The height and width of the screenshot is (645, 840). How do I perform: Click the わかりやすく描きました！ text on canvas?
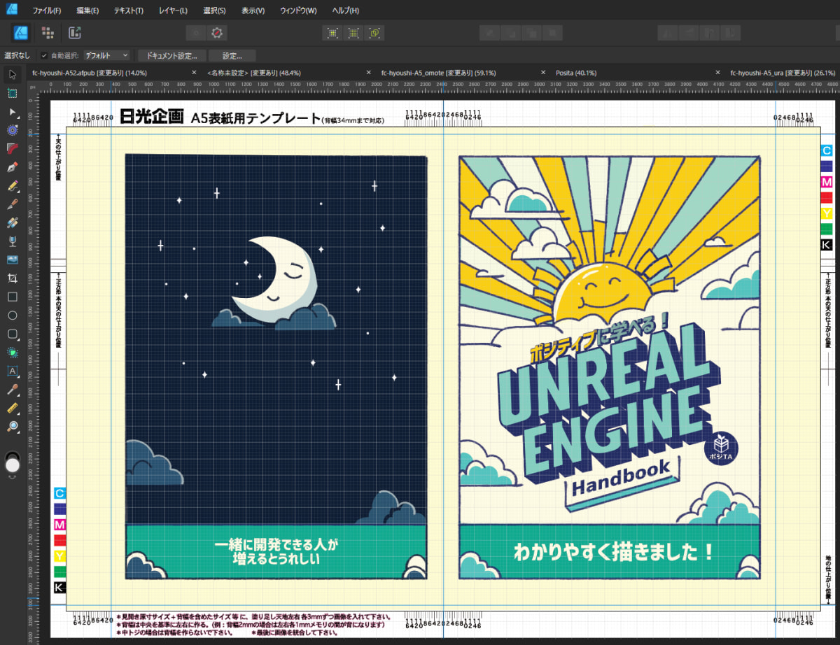click(613, 551)
